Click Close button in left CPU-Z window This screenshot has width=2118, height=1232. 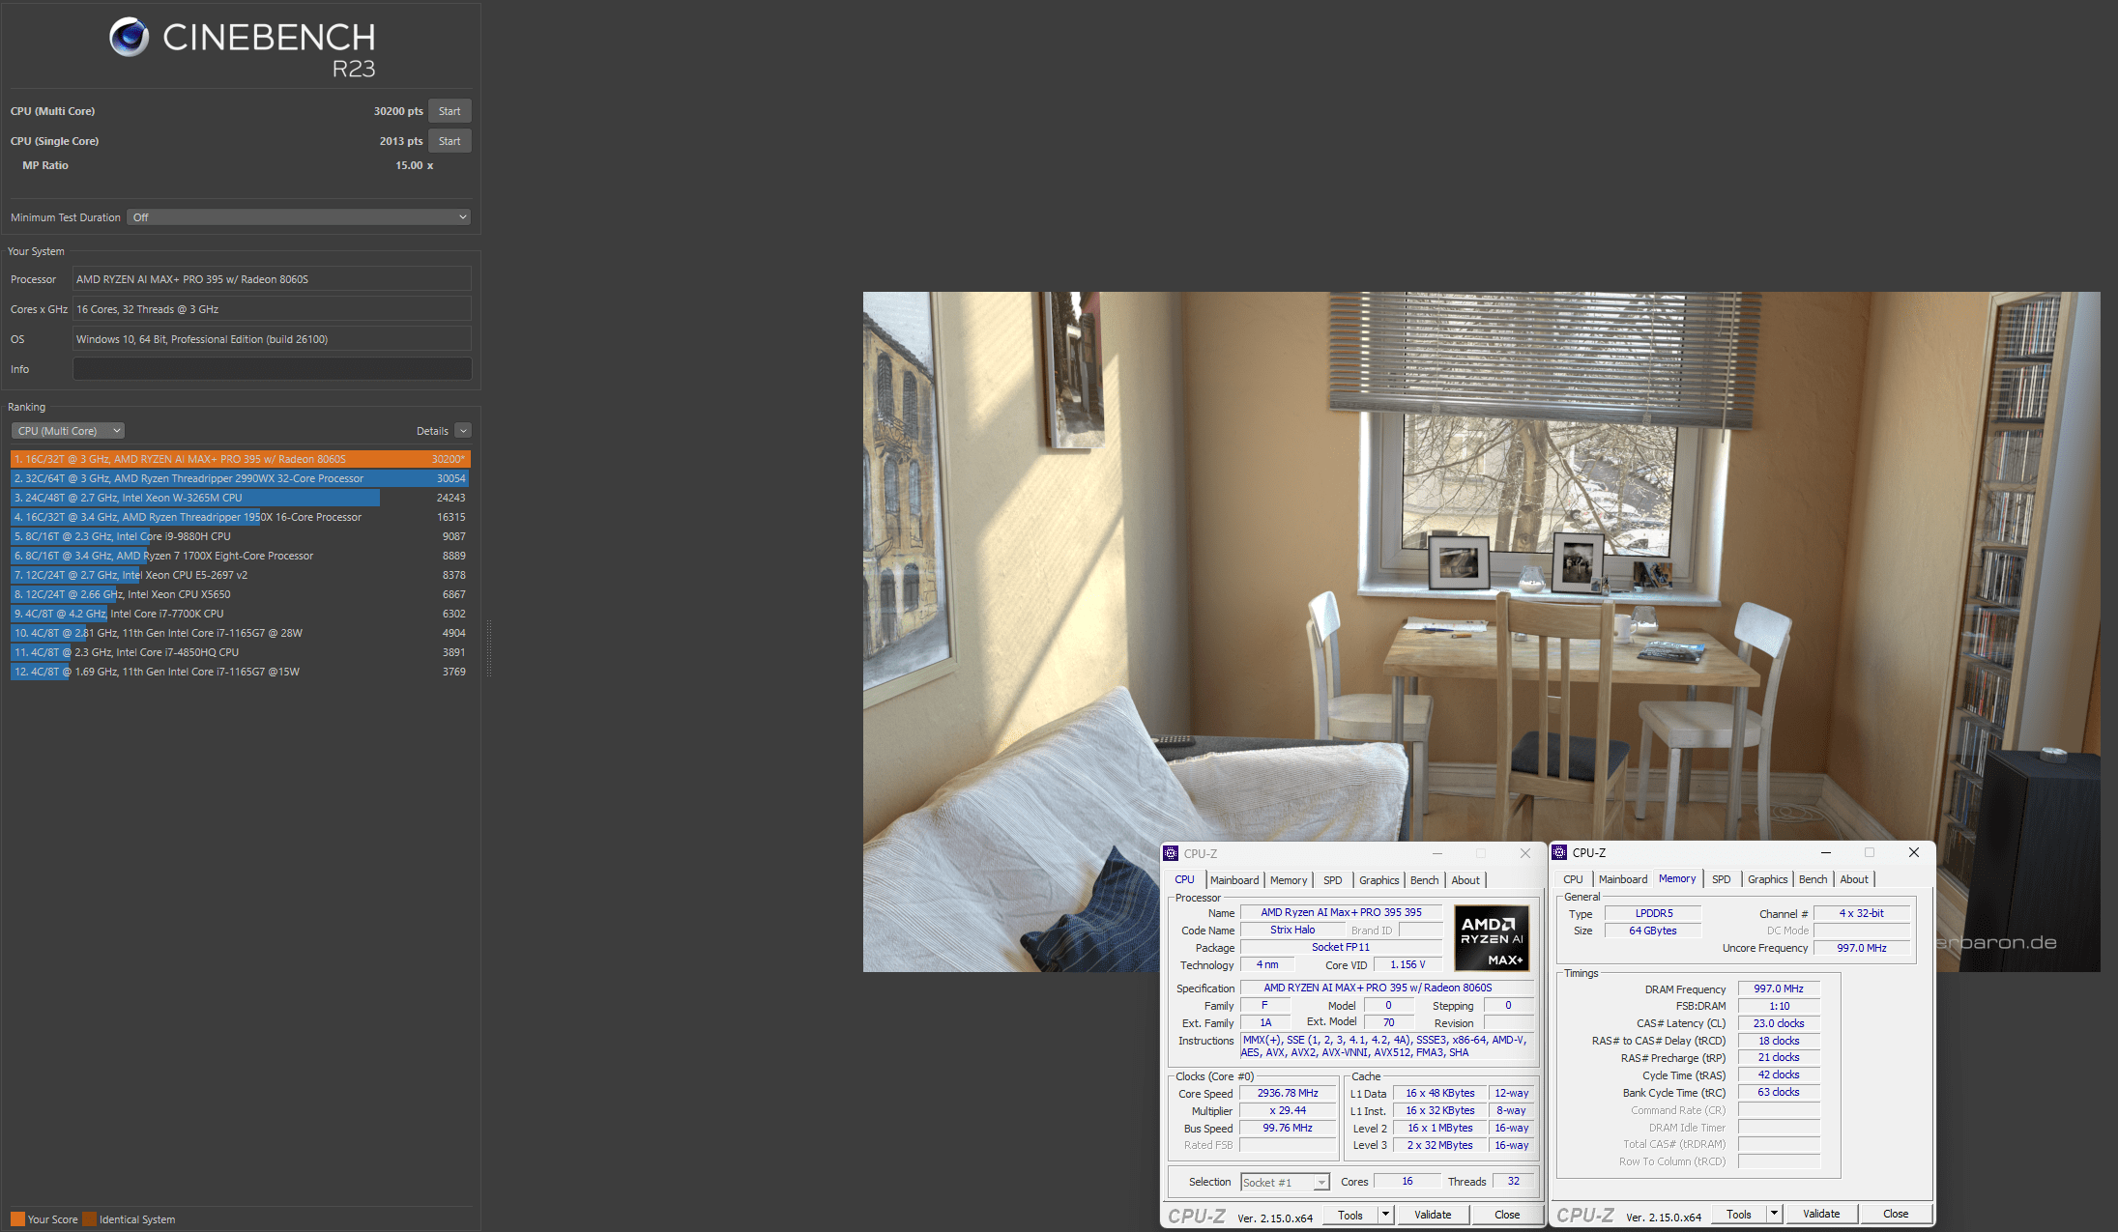[1507, 1216]
